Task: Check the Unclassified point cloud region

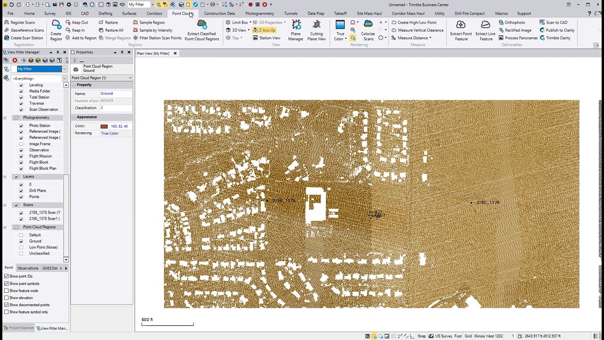Action: coord(21,254)
